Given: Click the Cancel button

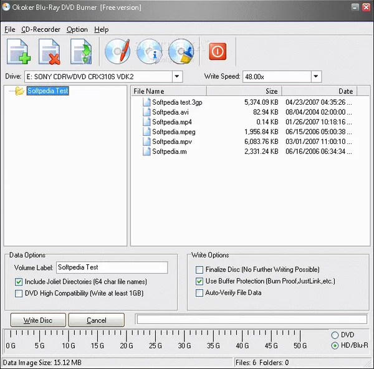Looking at the screenshot, I should pos(97,320).
